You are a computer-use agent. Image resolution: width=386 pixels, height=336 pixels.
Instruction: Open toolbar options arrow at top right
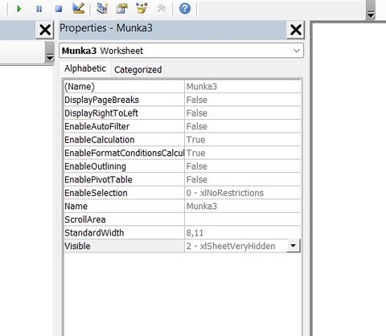coord(371,14)
